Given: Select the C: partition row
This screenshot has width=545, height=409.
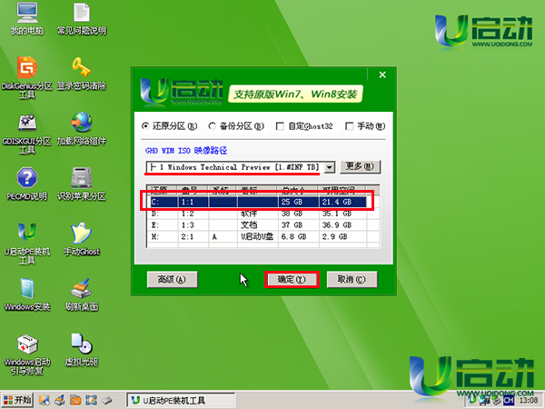Looking at the screenshot, I should point(259,202).
